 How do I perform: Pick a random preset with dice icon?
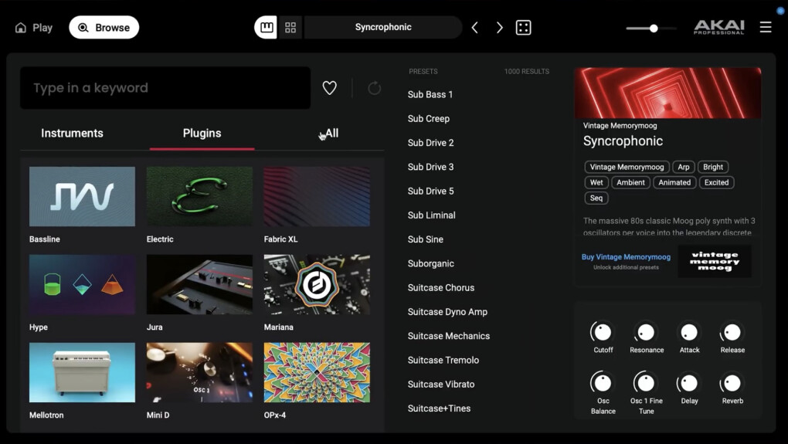pyautogui.click(x=523, y=28)
